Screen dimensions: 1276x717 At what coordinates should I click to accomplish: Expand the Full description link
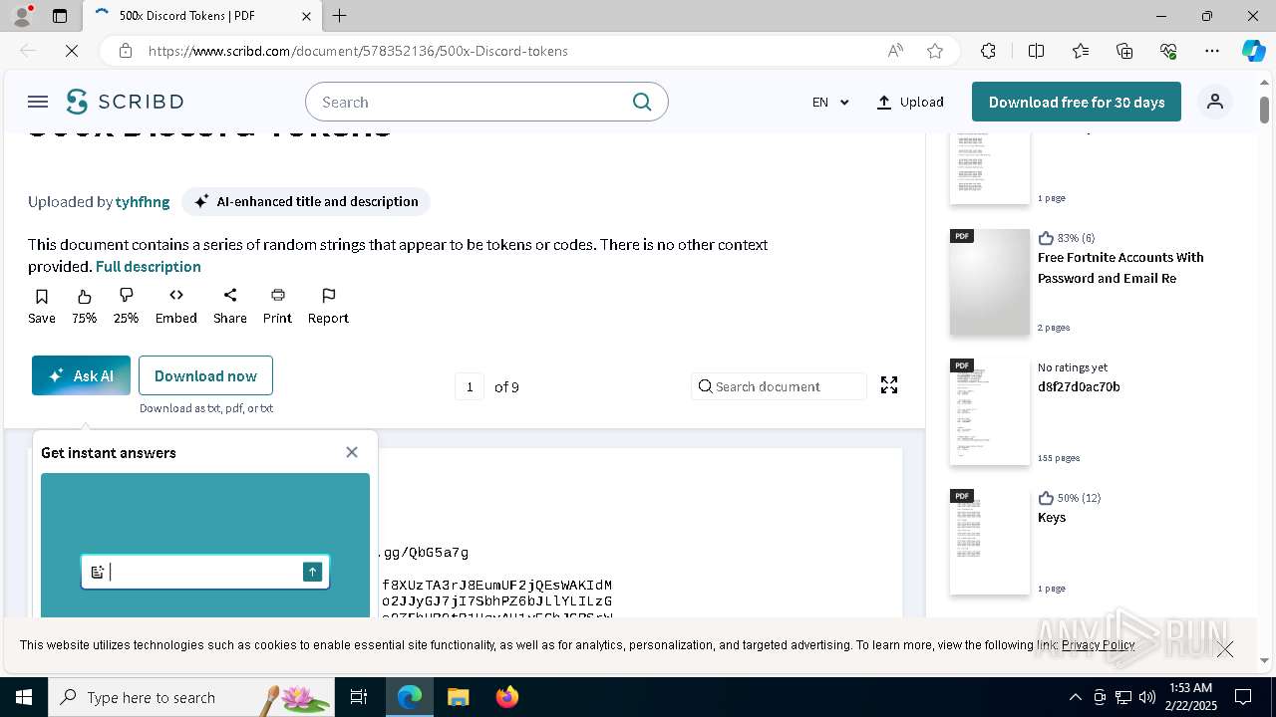pos(149,267)
